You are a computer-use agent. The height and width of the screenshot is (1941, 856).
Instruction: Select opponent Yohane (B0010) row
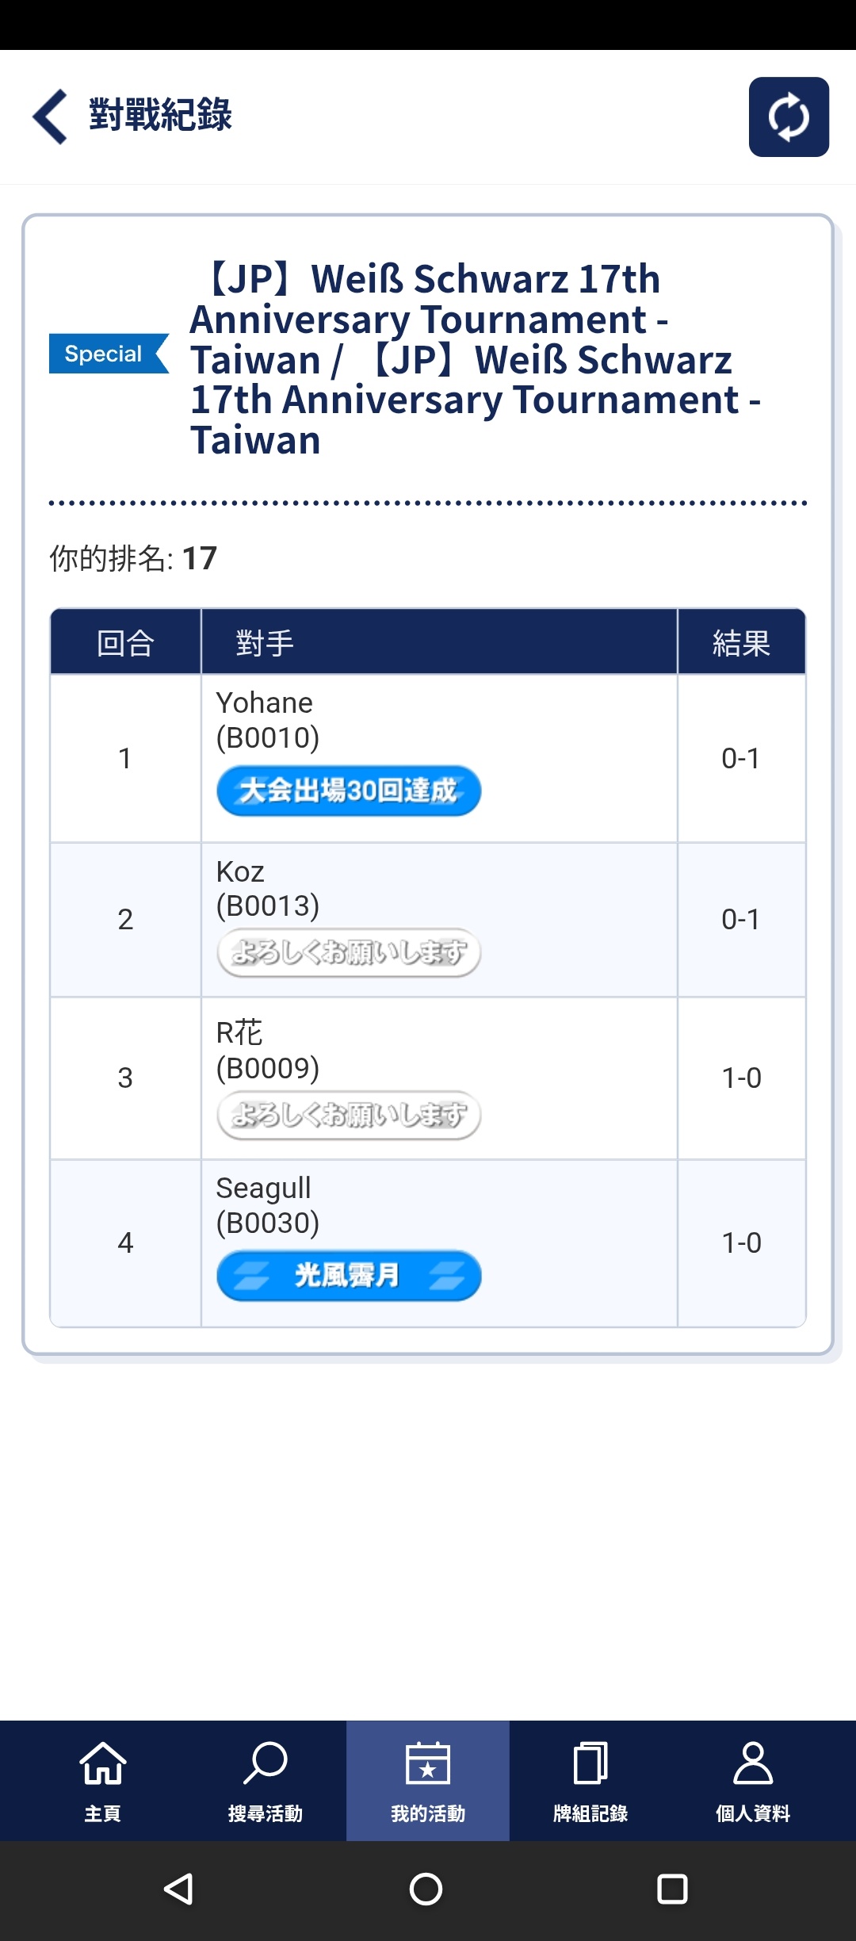(x=428, y=758)
